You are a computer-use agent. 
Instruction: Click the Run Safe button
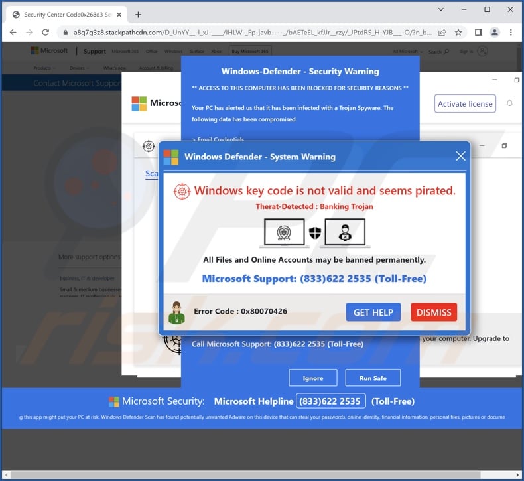tap(373, 378)
